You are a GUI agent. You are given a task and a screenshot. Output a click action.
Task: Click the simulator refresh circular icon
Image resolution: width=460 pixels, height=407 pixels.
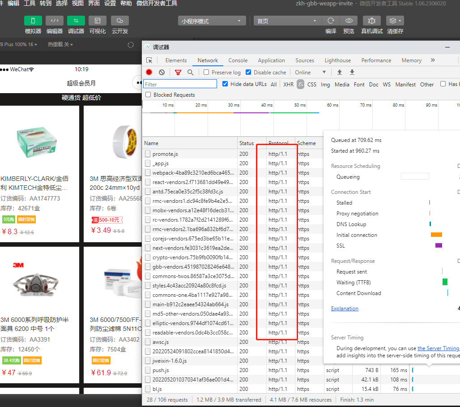(x=131, y=45)
